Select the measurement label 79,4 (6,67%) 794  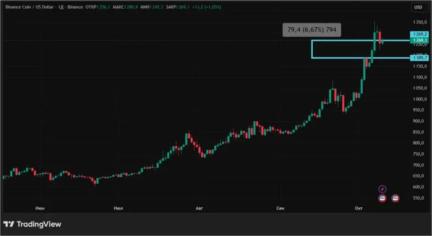(311, 30)
